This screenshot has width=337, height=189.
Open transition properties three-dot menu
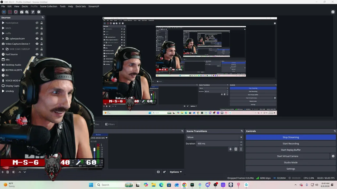click(x=241, y=149)
